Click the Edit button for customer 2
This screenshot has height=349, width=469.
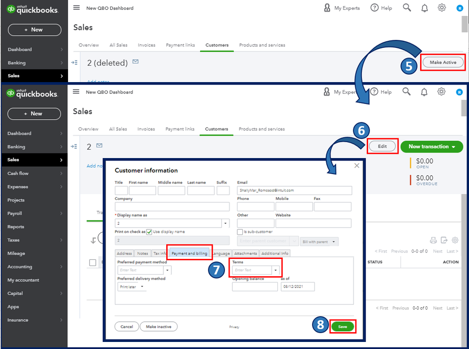pyautogui.click(x=382, y=146)
